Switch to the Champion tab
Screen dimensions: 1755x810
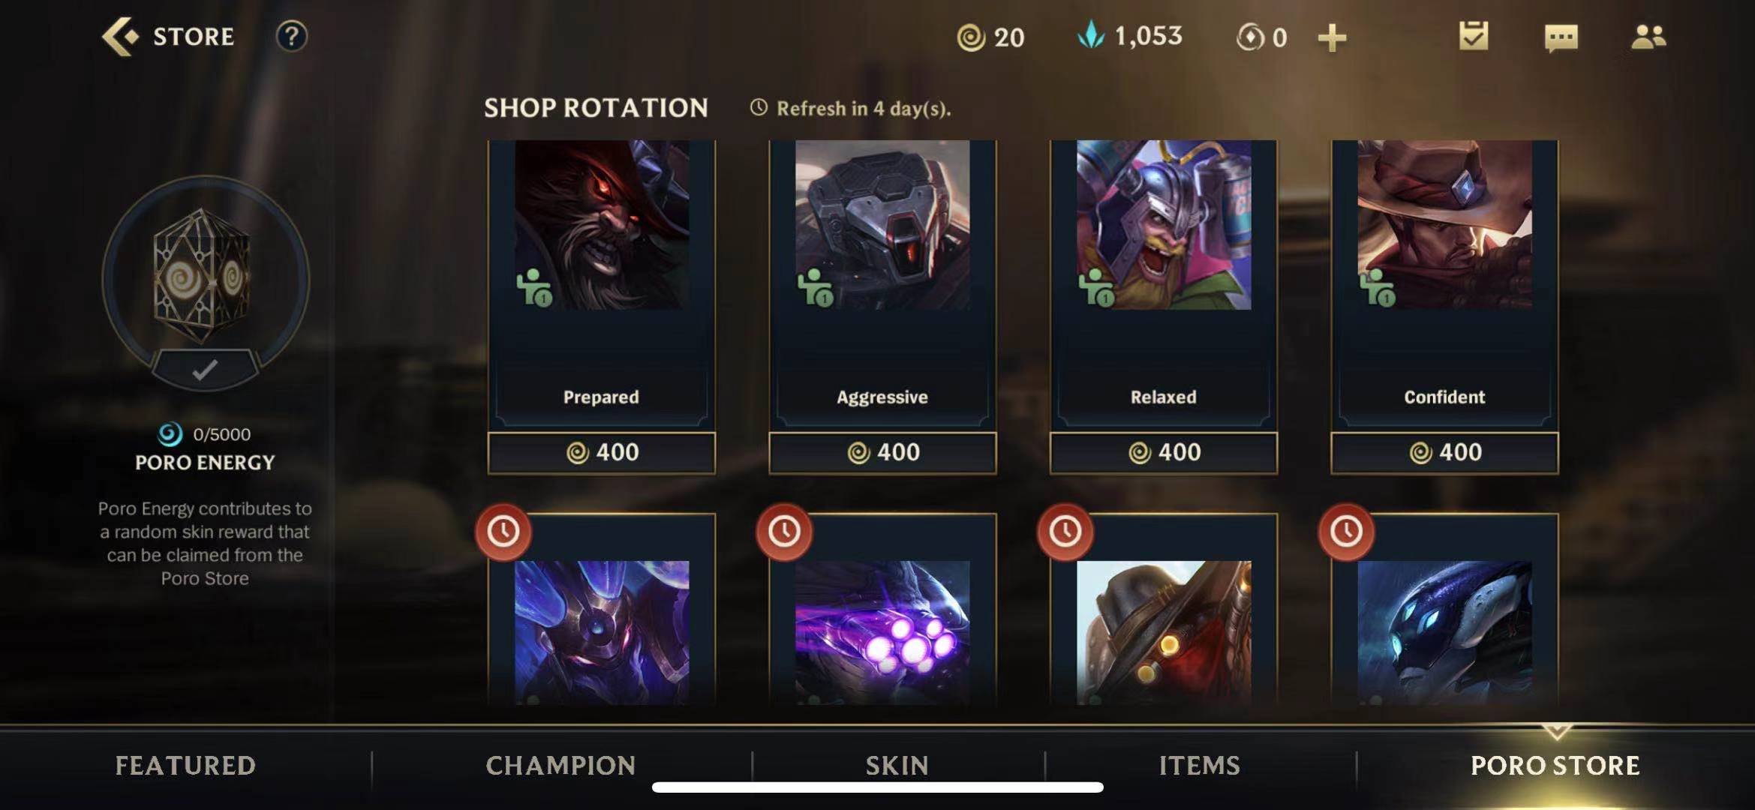coord(560,766)
